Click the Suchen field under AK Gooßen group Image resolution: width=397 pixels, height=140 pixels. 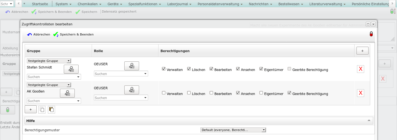tap(54, 101)
